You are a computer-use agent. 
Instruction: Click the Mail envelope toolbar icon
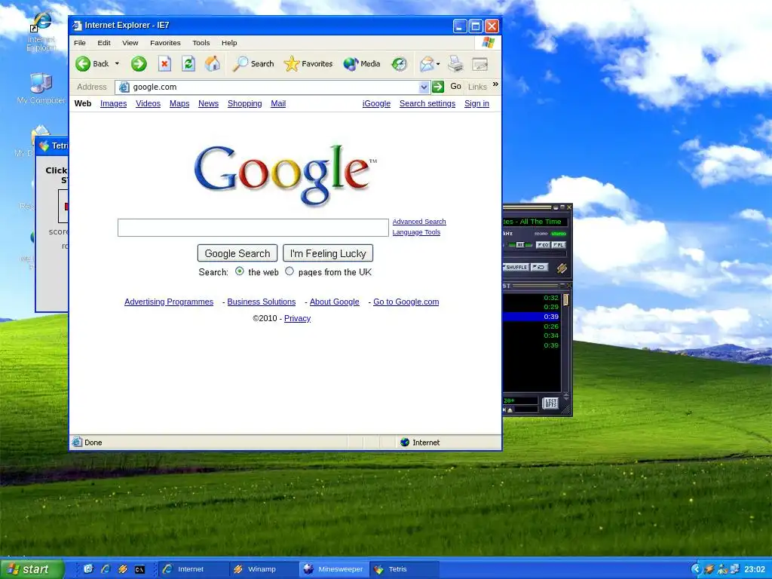[x=427, y=63]
